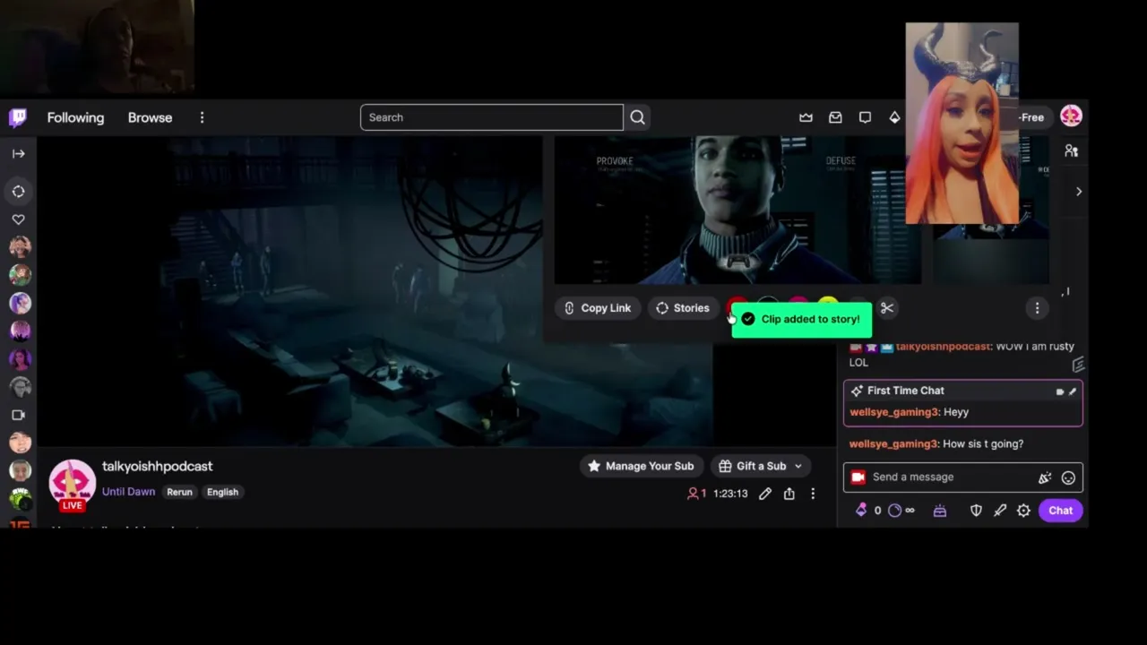Open followed channels heart icon in sidebar

tap(18, 219)
